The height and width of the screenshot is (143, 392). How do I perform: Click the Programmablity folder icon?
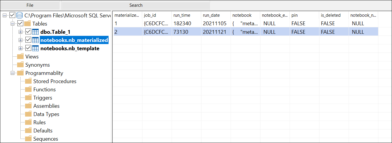pyautogui.click(x=20, y=73)
